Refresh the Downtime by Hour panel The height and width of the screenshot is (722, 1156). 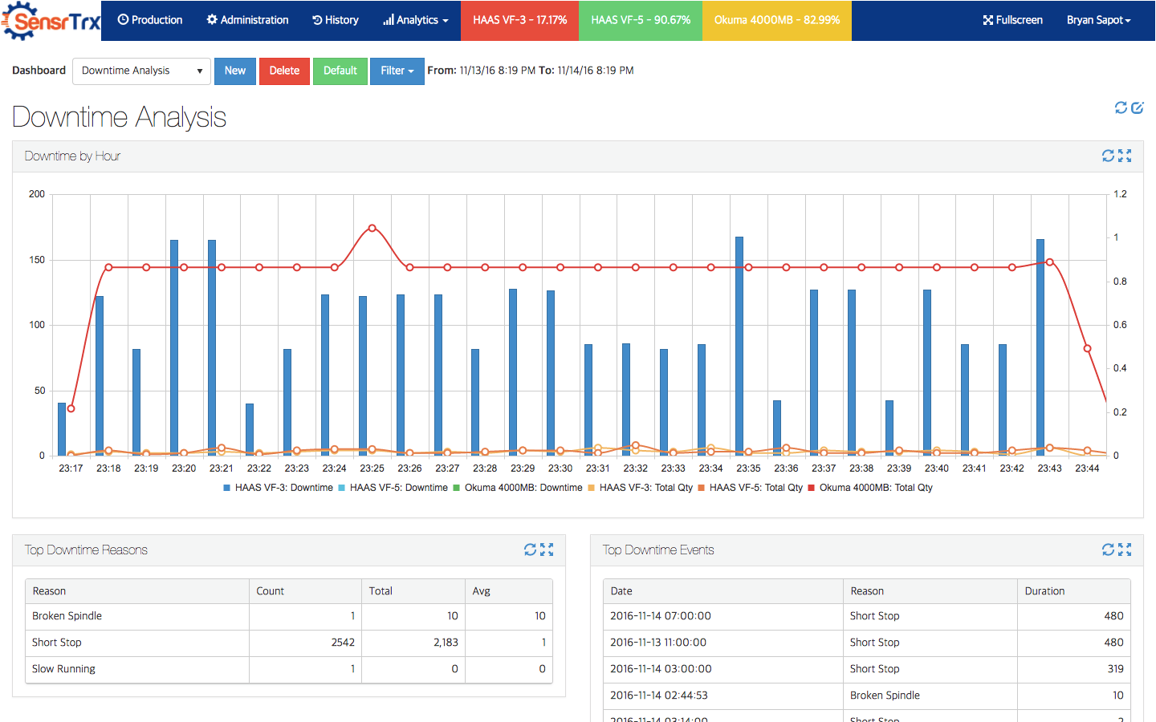[1108, 156]
